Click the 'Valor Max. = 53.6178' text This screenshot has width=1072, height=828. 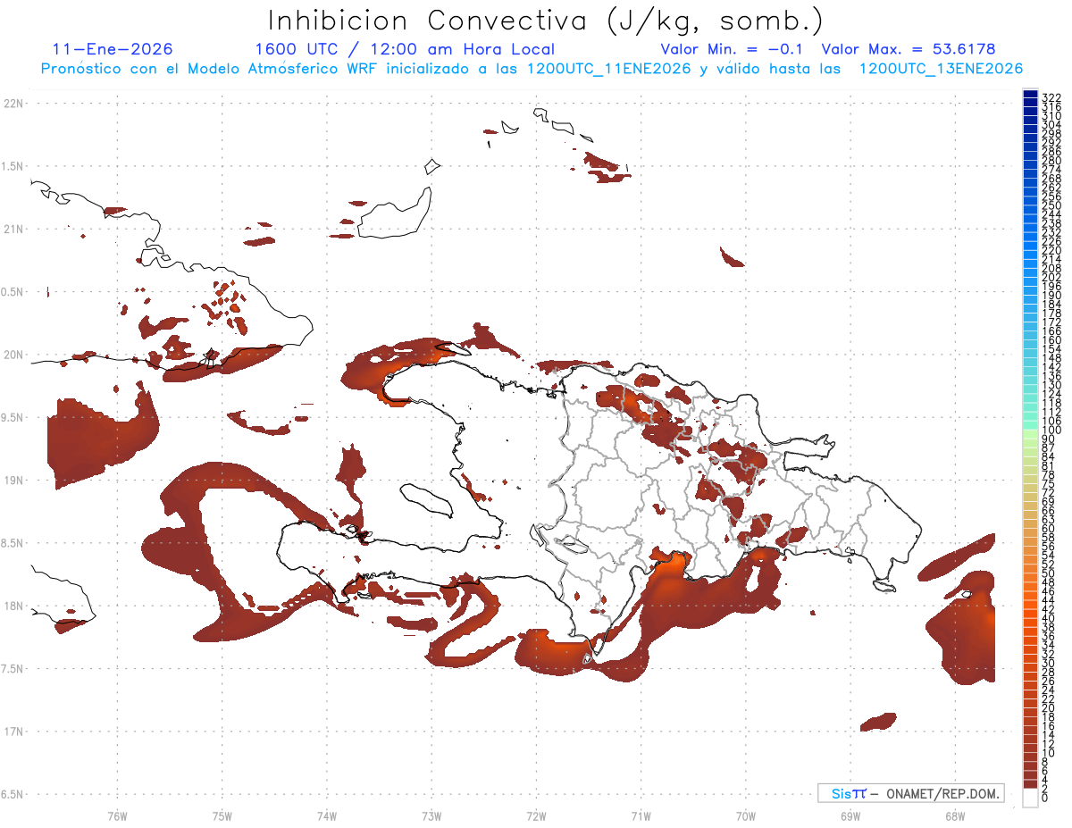(x=909, y=49)
